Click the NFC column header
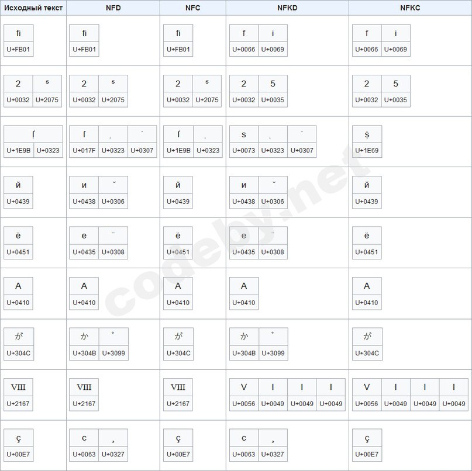This screenshot has height=471, width=472. 192,8
